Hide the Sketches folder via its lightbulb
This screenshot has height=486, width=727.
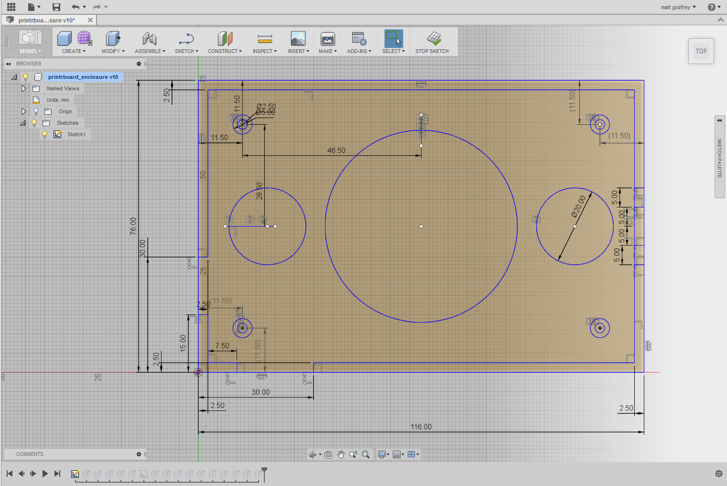coord(34,123)
